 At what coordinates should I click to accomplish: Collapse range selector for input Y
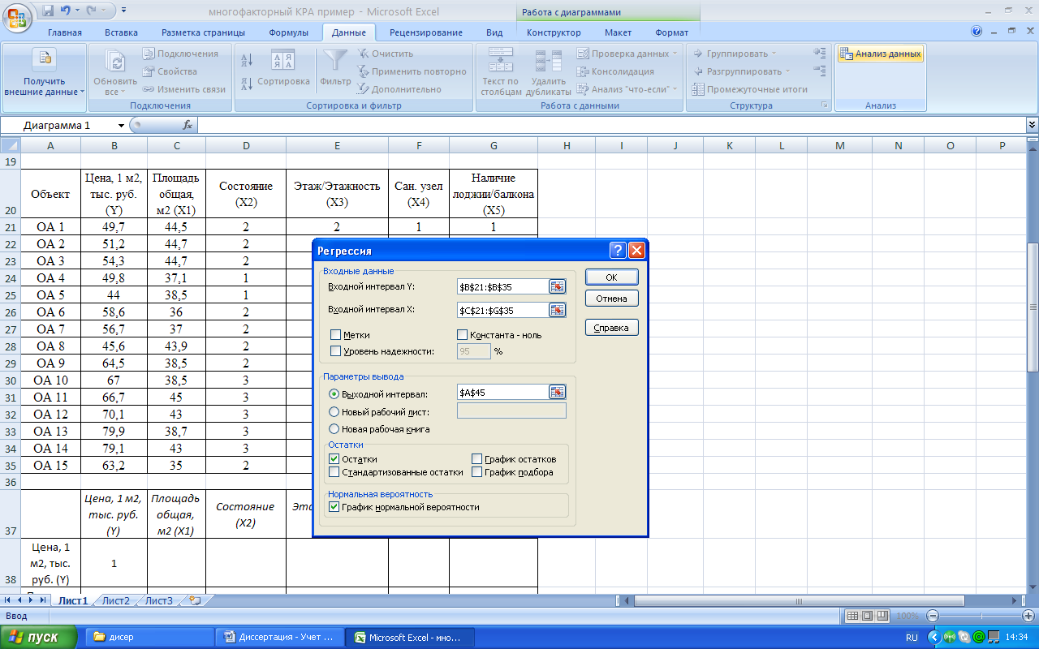coord(557,286)
